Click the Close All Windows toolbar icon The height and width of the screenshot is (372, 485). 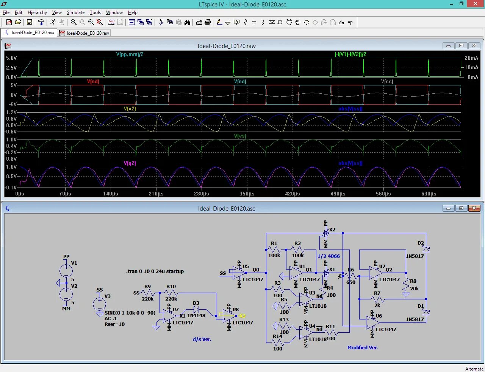(x=149, y=22)
